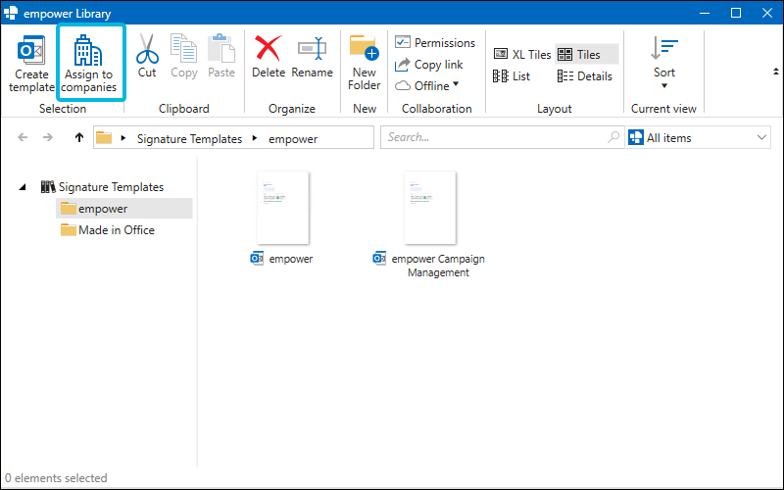
Task: Cut with the scissors icon
Action: coord(147,48)
